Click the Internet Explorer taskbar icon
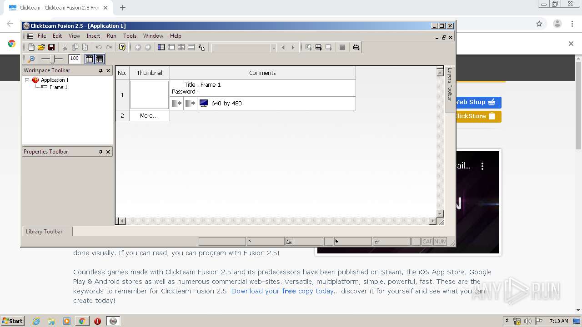582x327 pixels. [x=36, y=321]
